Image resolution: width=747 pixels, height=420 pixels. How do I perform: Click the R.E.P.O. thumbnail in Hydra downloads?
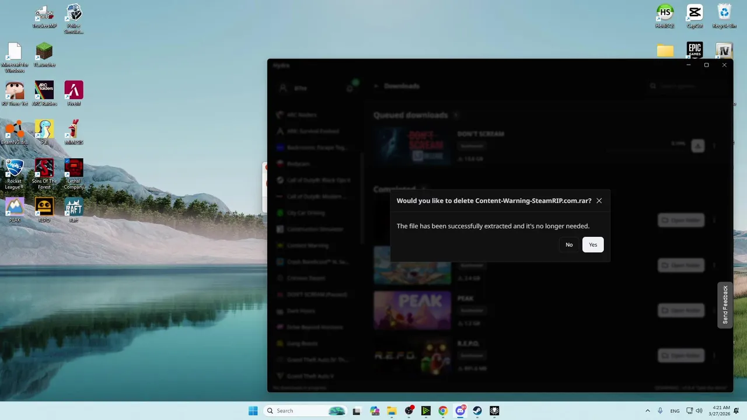pos(412,355)
